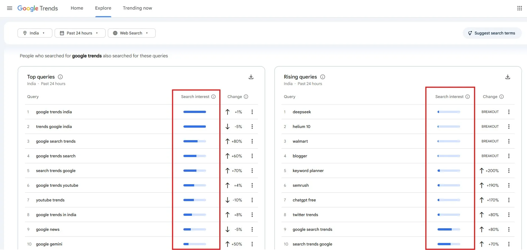This screenshot has height=250, width=527.
Task: Open more options for google trends india
Action: pos(252,112)
